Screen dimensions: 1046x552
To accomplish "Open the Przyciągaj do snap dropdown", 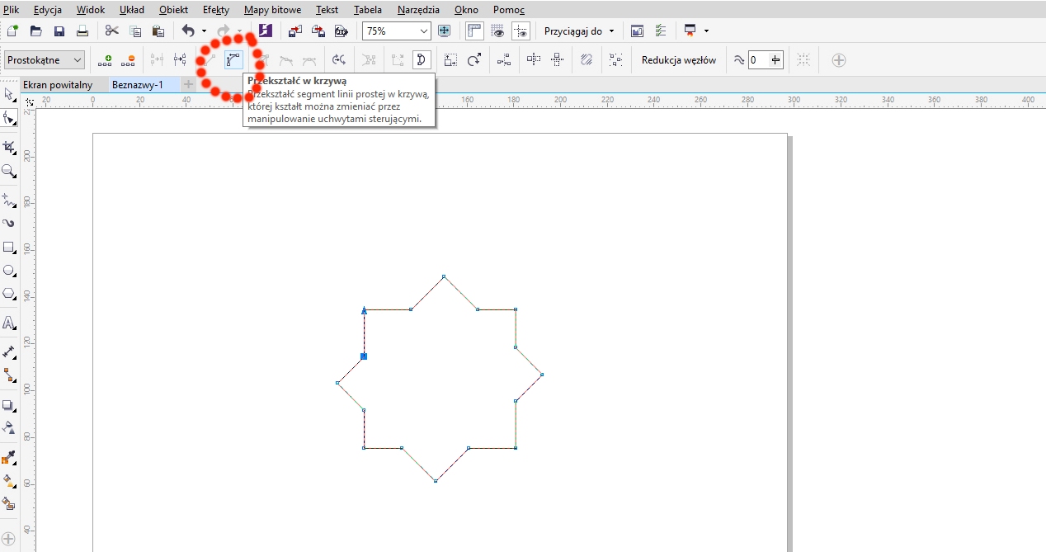I will (579, 31).
